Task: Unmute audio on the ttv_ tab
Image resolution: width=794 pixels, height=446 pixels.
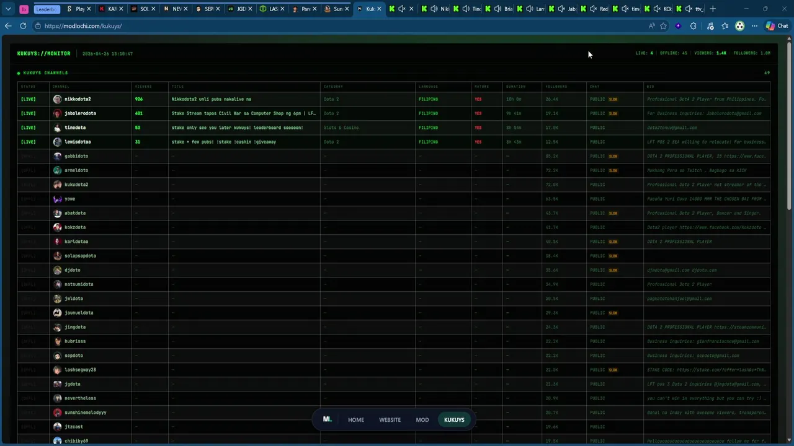Action: pyautogui.click(x=689, y=9)
